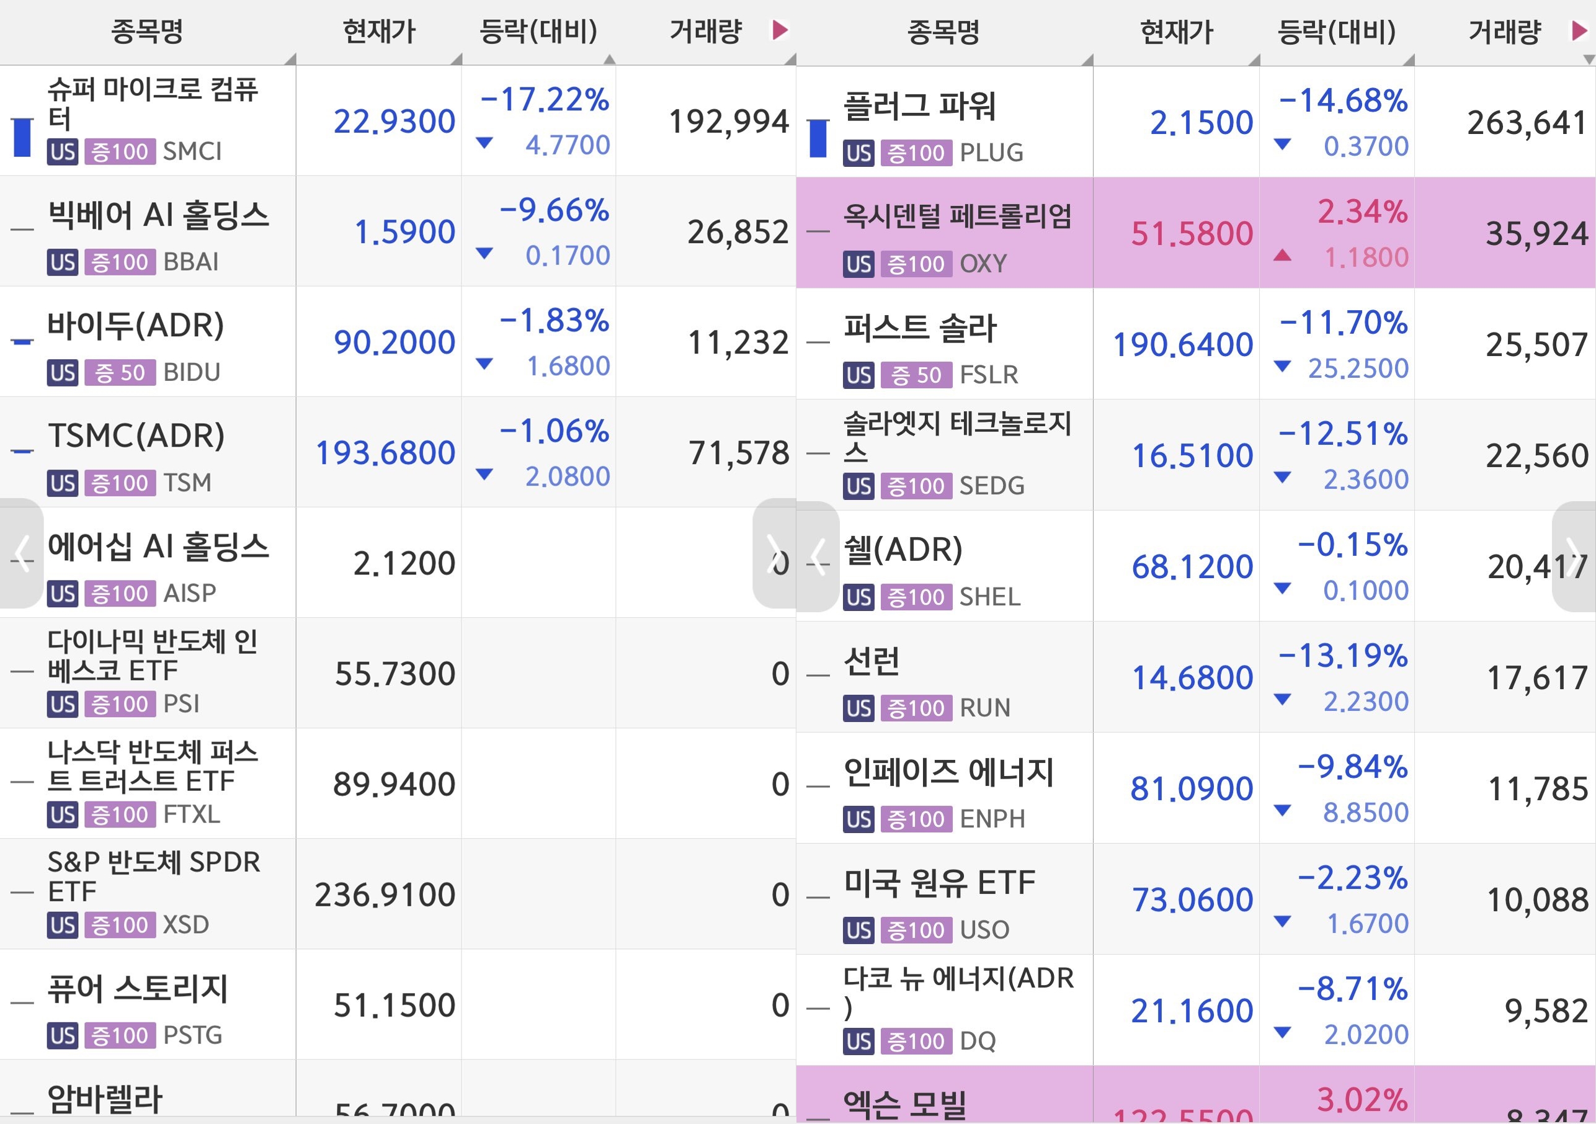Screen dimensions: 1596x1124
Task: Click the blue candle bar for SMCI
Action: point(22,137)
